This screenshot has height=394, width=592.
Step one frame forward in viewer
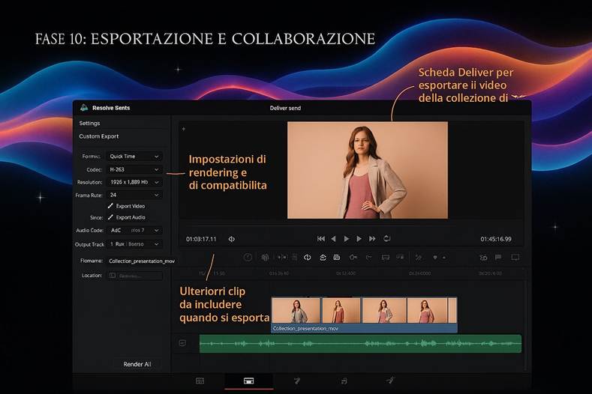[359, 239]
